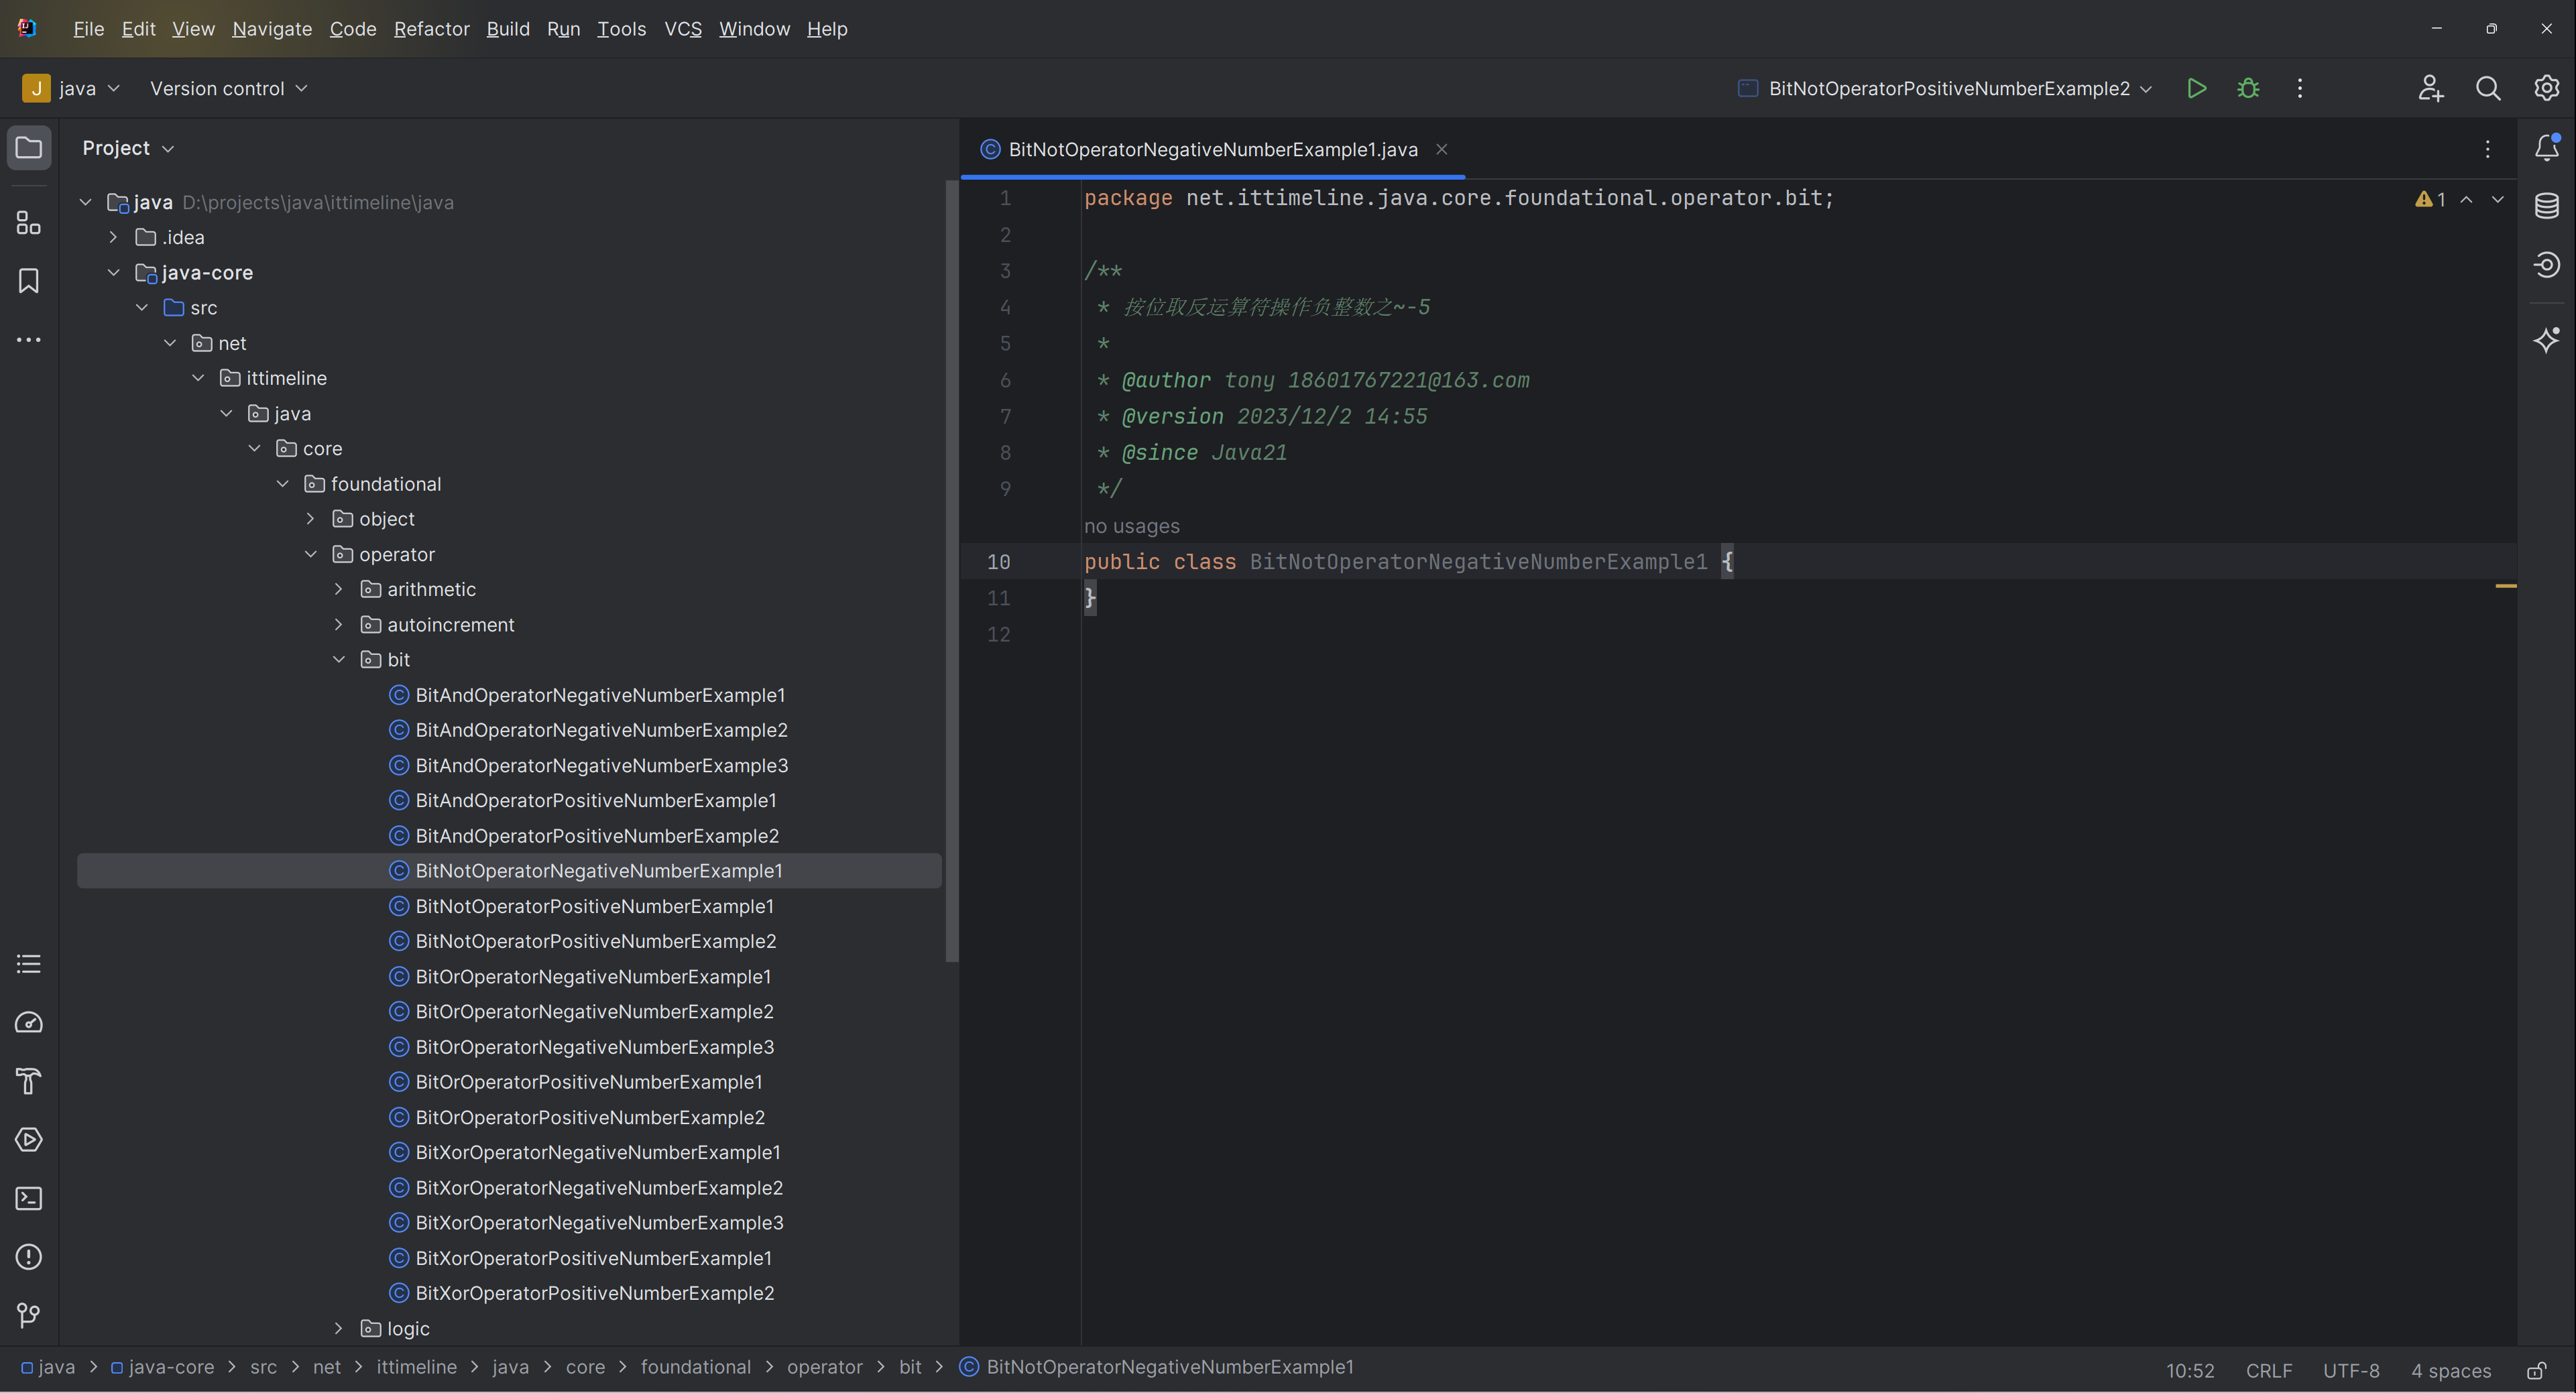Open IDE settings gear
The height and width of the screenshot is (1393, 2576).
click(2546, 88)
